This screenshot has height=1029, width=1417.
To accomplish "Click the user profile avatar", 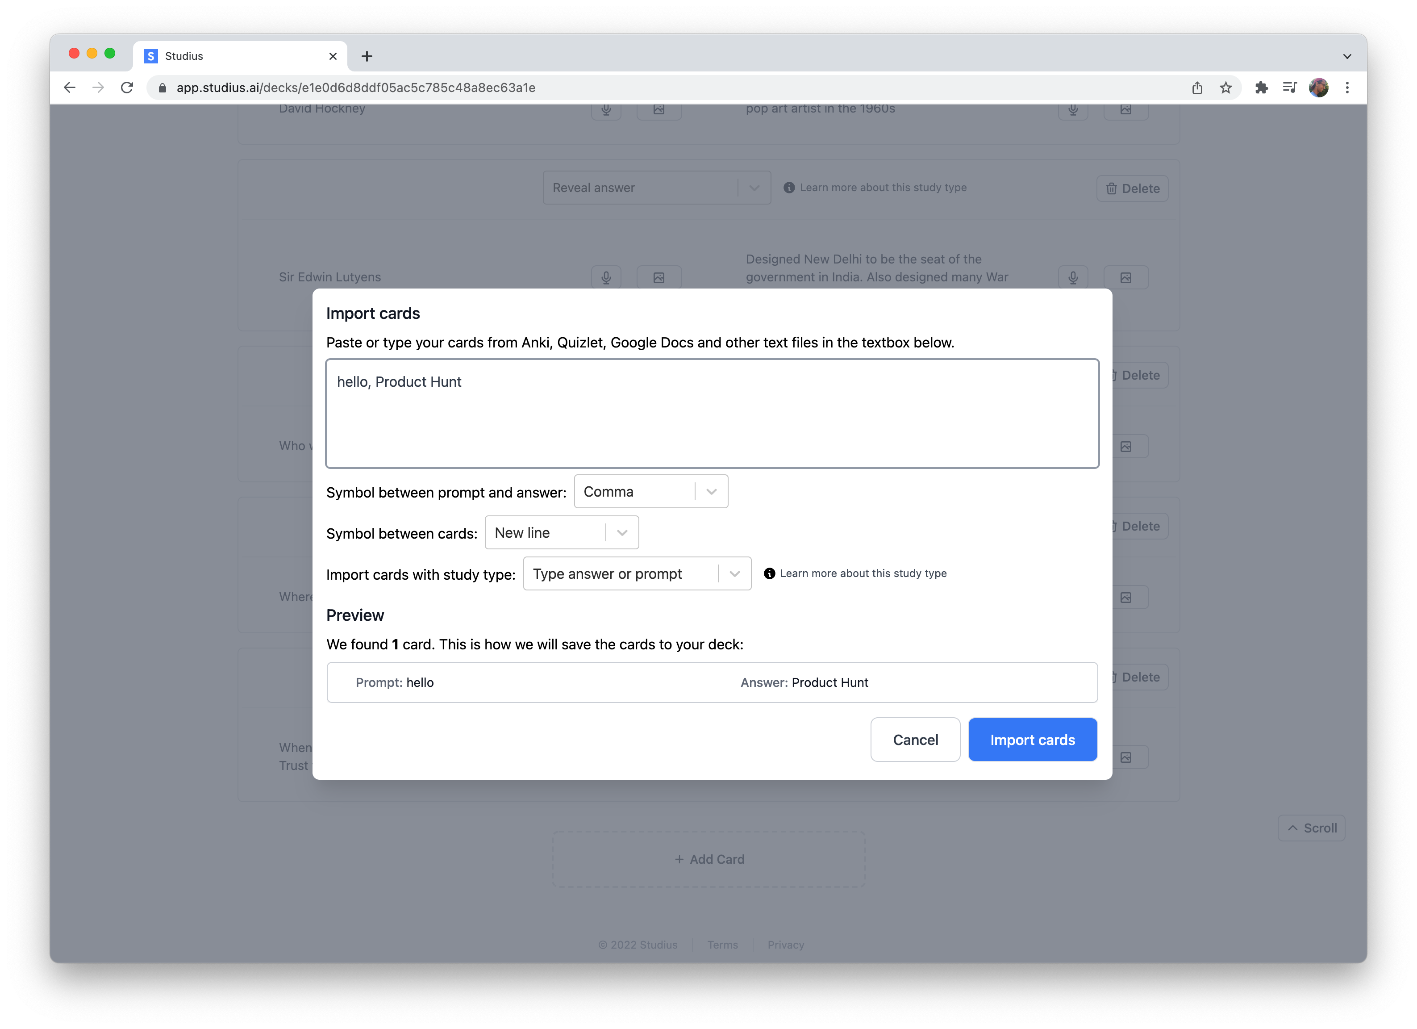I will (1318, 88).
